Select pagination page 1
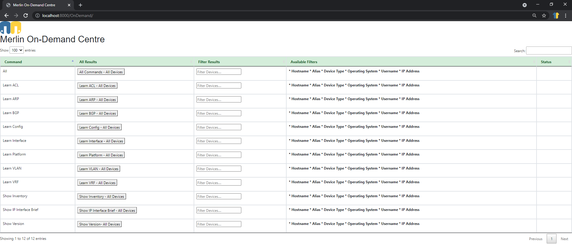The width and height of the screenshot is (572, 244). pos(551,239)
